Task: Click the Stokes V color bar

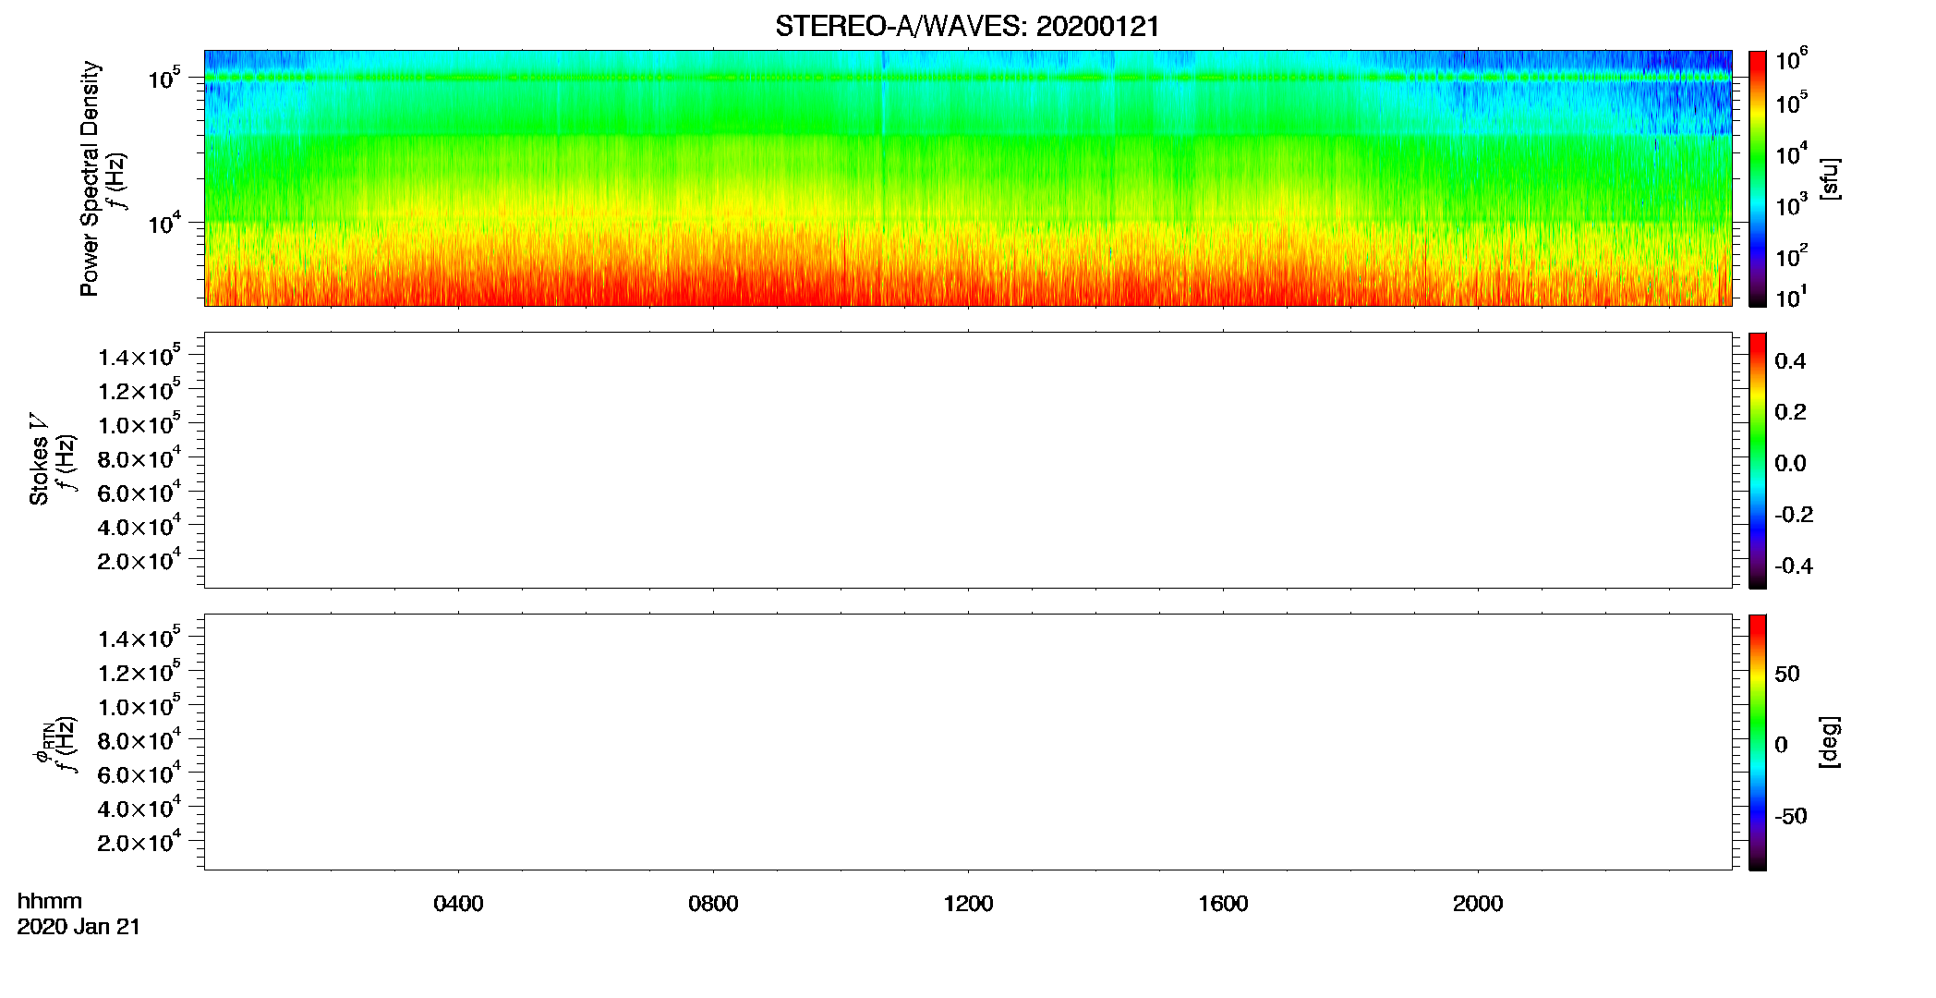Action: (x=1758, y=460)
